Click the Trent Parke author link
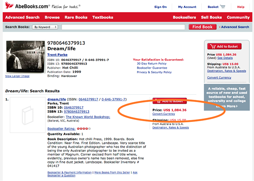 click(x=58, y=55)
